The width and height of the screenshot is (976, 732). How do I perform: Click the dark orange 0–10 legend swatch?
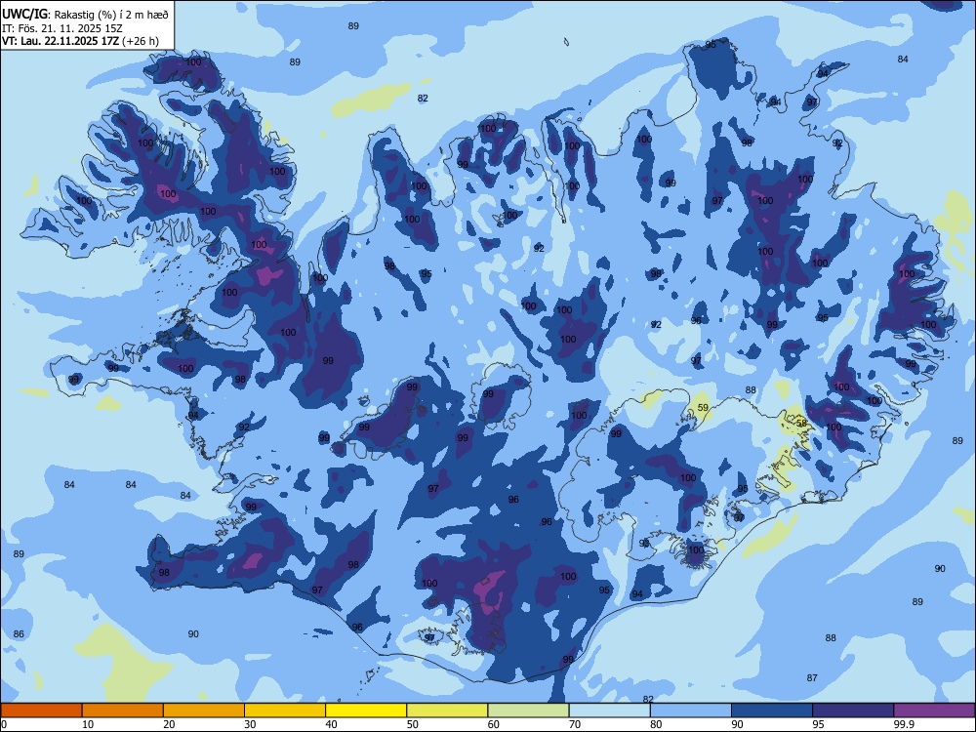tap(41, 711)
